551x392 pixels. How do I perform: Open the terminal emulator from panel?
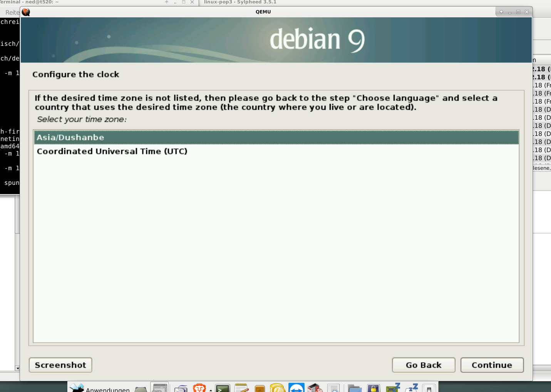pos(223,388)
